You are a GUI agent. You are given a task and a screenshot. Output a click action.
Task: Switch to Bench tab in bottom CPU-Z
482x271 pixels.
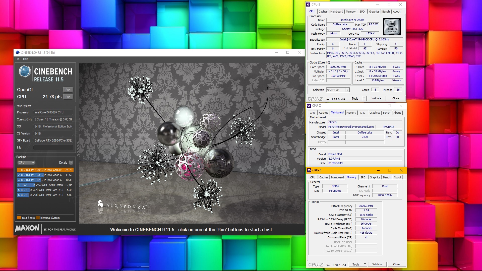pyautogui.click(x=387, y=177)
